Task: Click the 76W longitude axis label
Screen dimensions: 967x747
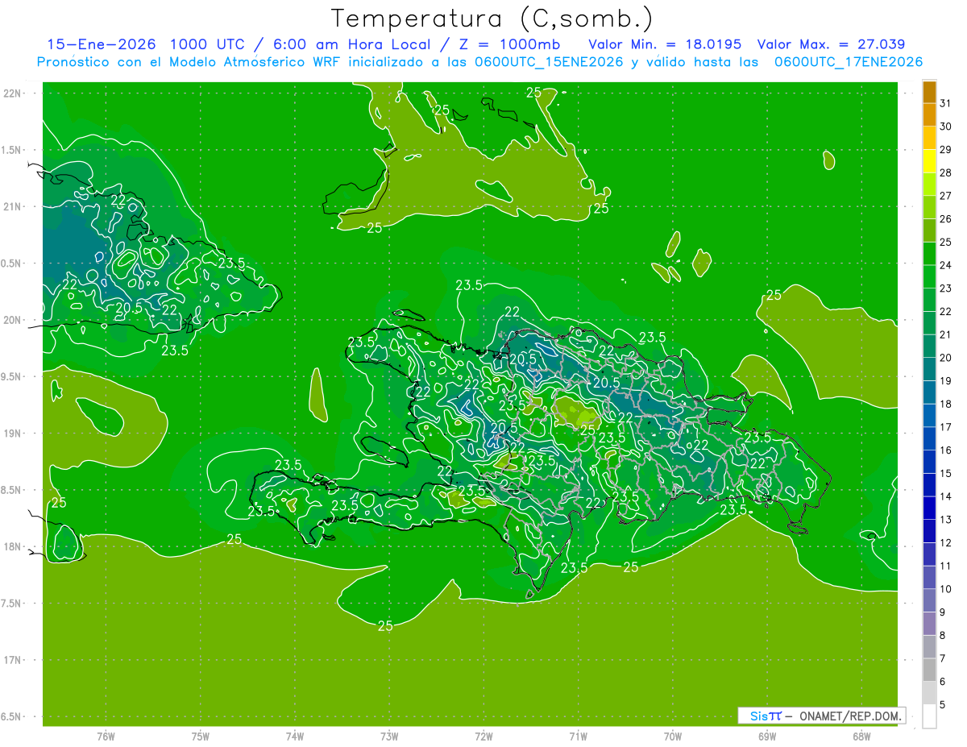Action: (106, 737)
